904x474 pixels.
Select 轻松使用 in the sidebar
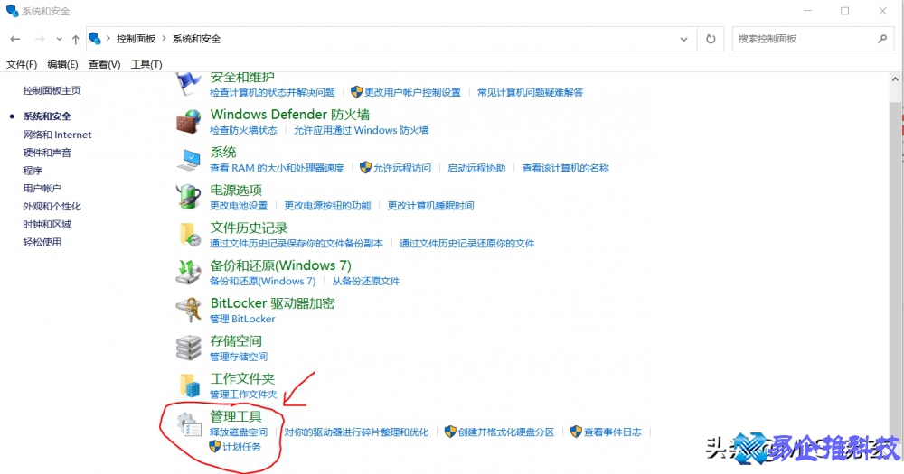42,242
